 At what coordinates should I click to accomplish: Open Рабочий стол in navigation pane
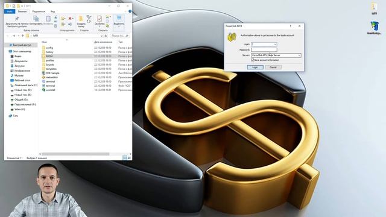click(x=20, y=80)
